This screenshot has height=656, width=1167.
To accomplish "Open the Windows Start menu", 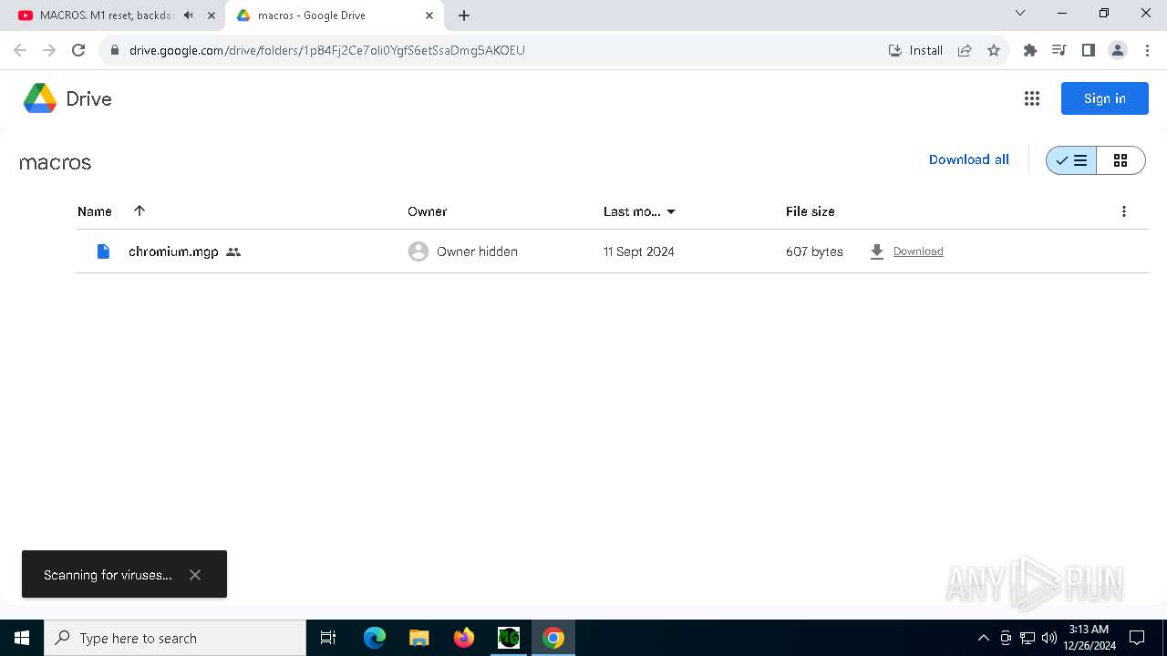I will (22, 638).
